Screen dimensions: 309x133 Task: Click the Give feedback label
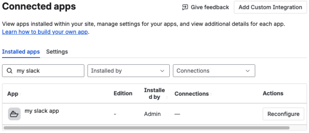click(210, 7)
